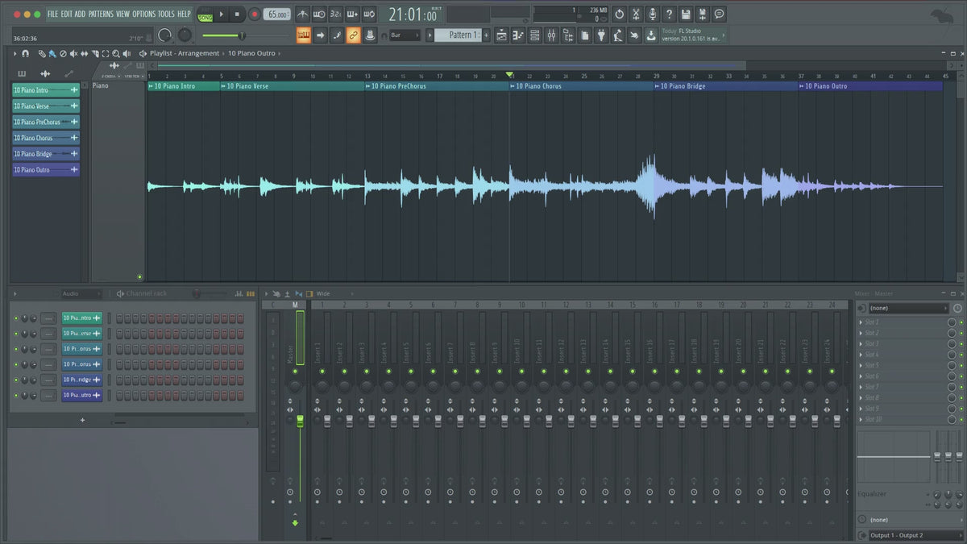Toggle mute LED for first channel rack row
The width and height of the screenshot is (967, 544).
coord(15,318)
